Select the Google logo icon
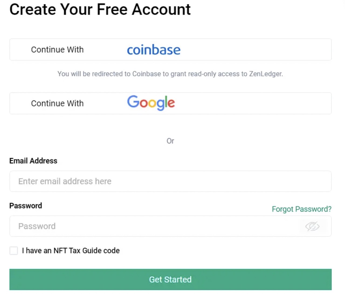The width and height of the screenshot is (345, 294). [x=151, y=103]
